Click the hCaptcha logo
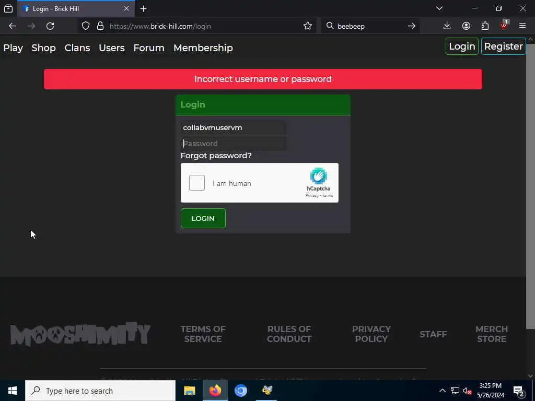Screen dimensions: 535x401 click(x=318, y=176)
